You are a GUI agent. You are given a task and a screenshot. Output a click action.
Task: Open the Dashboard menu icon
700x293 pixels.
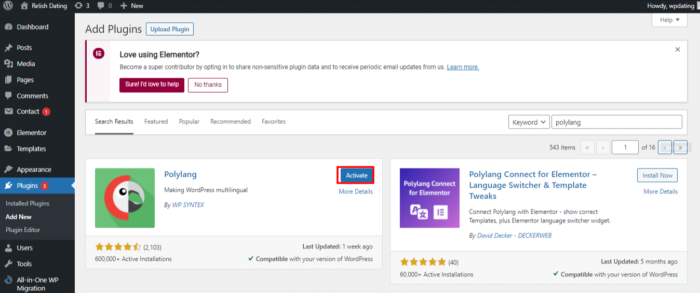pos(8,27)
